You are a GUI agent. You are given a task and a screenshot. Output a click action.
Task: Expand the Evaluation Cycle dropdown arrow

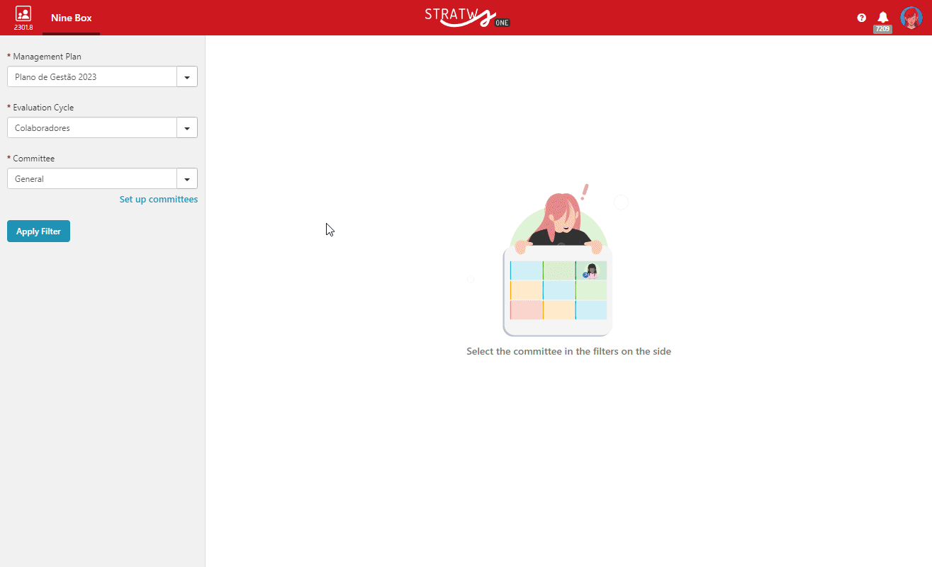pyautogui.click(x=187, y=127)
